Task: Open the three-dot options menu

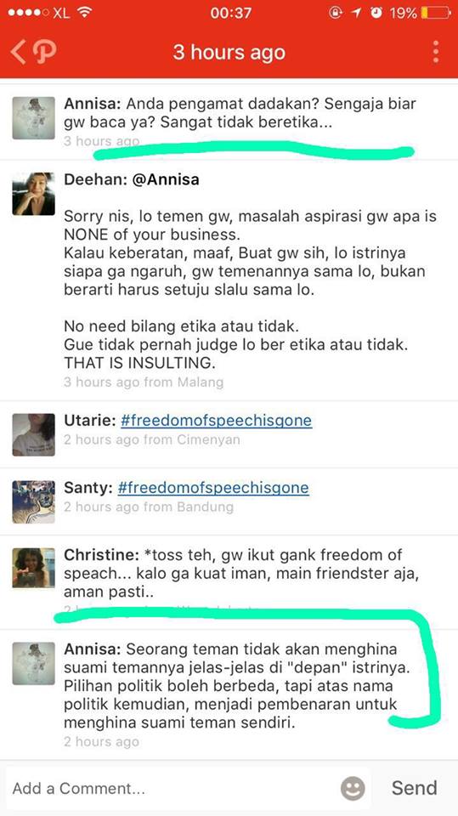Action: (436, 52)
